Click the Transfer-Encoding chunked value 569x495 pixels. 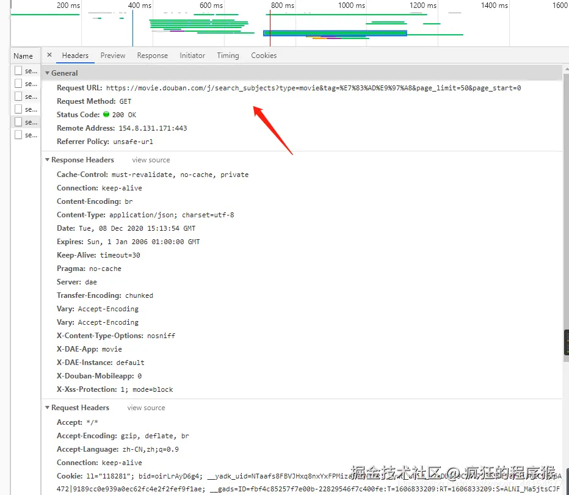pos(139,295)
